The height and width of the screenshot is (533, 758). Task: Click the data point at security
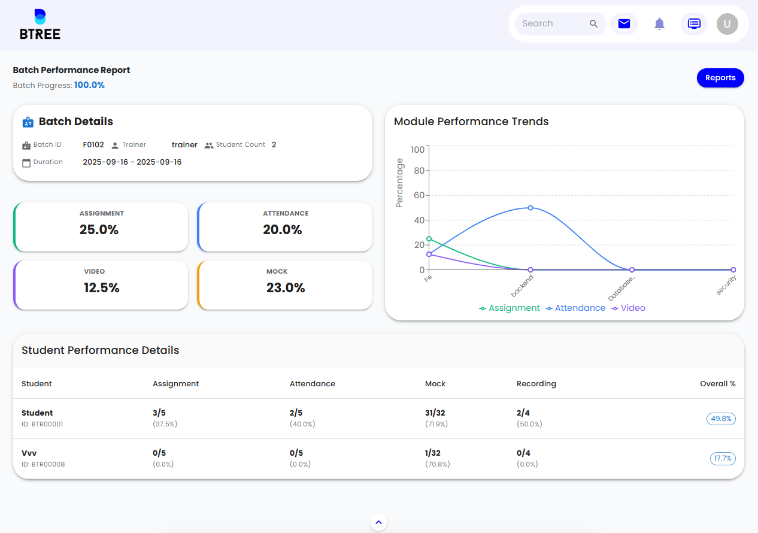pyautogui.click(x=733, y=270)
